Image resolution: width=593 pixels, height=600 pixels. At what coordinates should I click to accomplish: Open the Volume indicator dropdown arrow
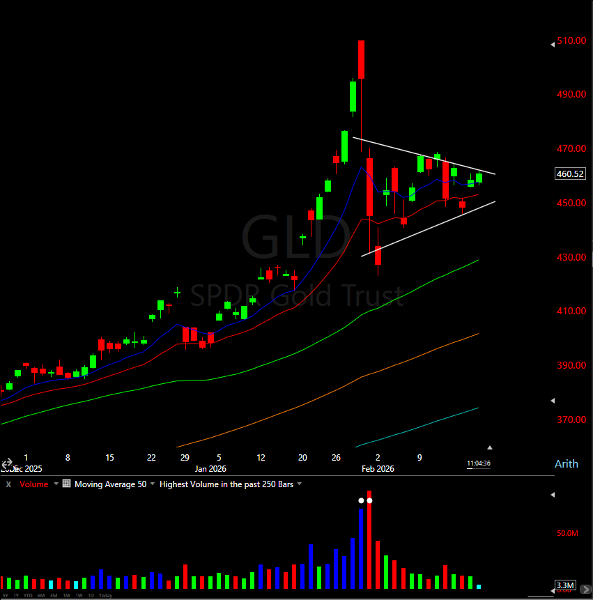(x=56, y=484)
